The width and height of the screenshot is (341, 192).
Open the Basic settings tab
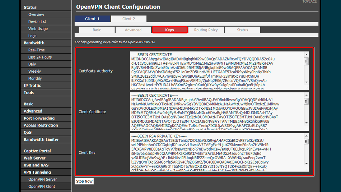(x=97, y=30)
